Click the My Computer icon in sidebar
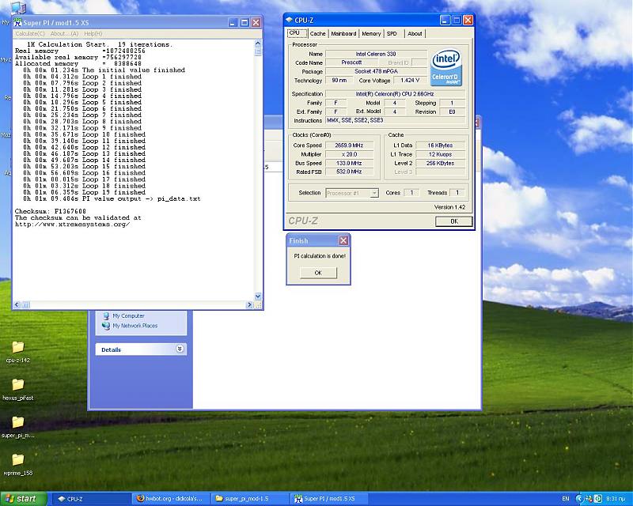The height and width of the screenshot is (506, 633). (x=105, y=315)
